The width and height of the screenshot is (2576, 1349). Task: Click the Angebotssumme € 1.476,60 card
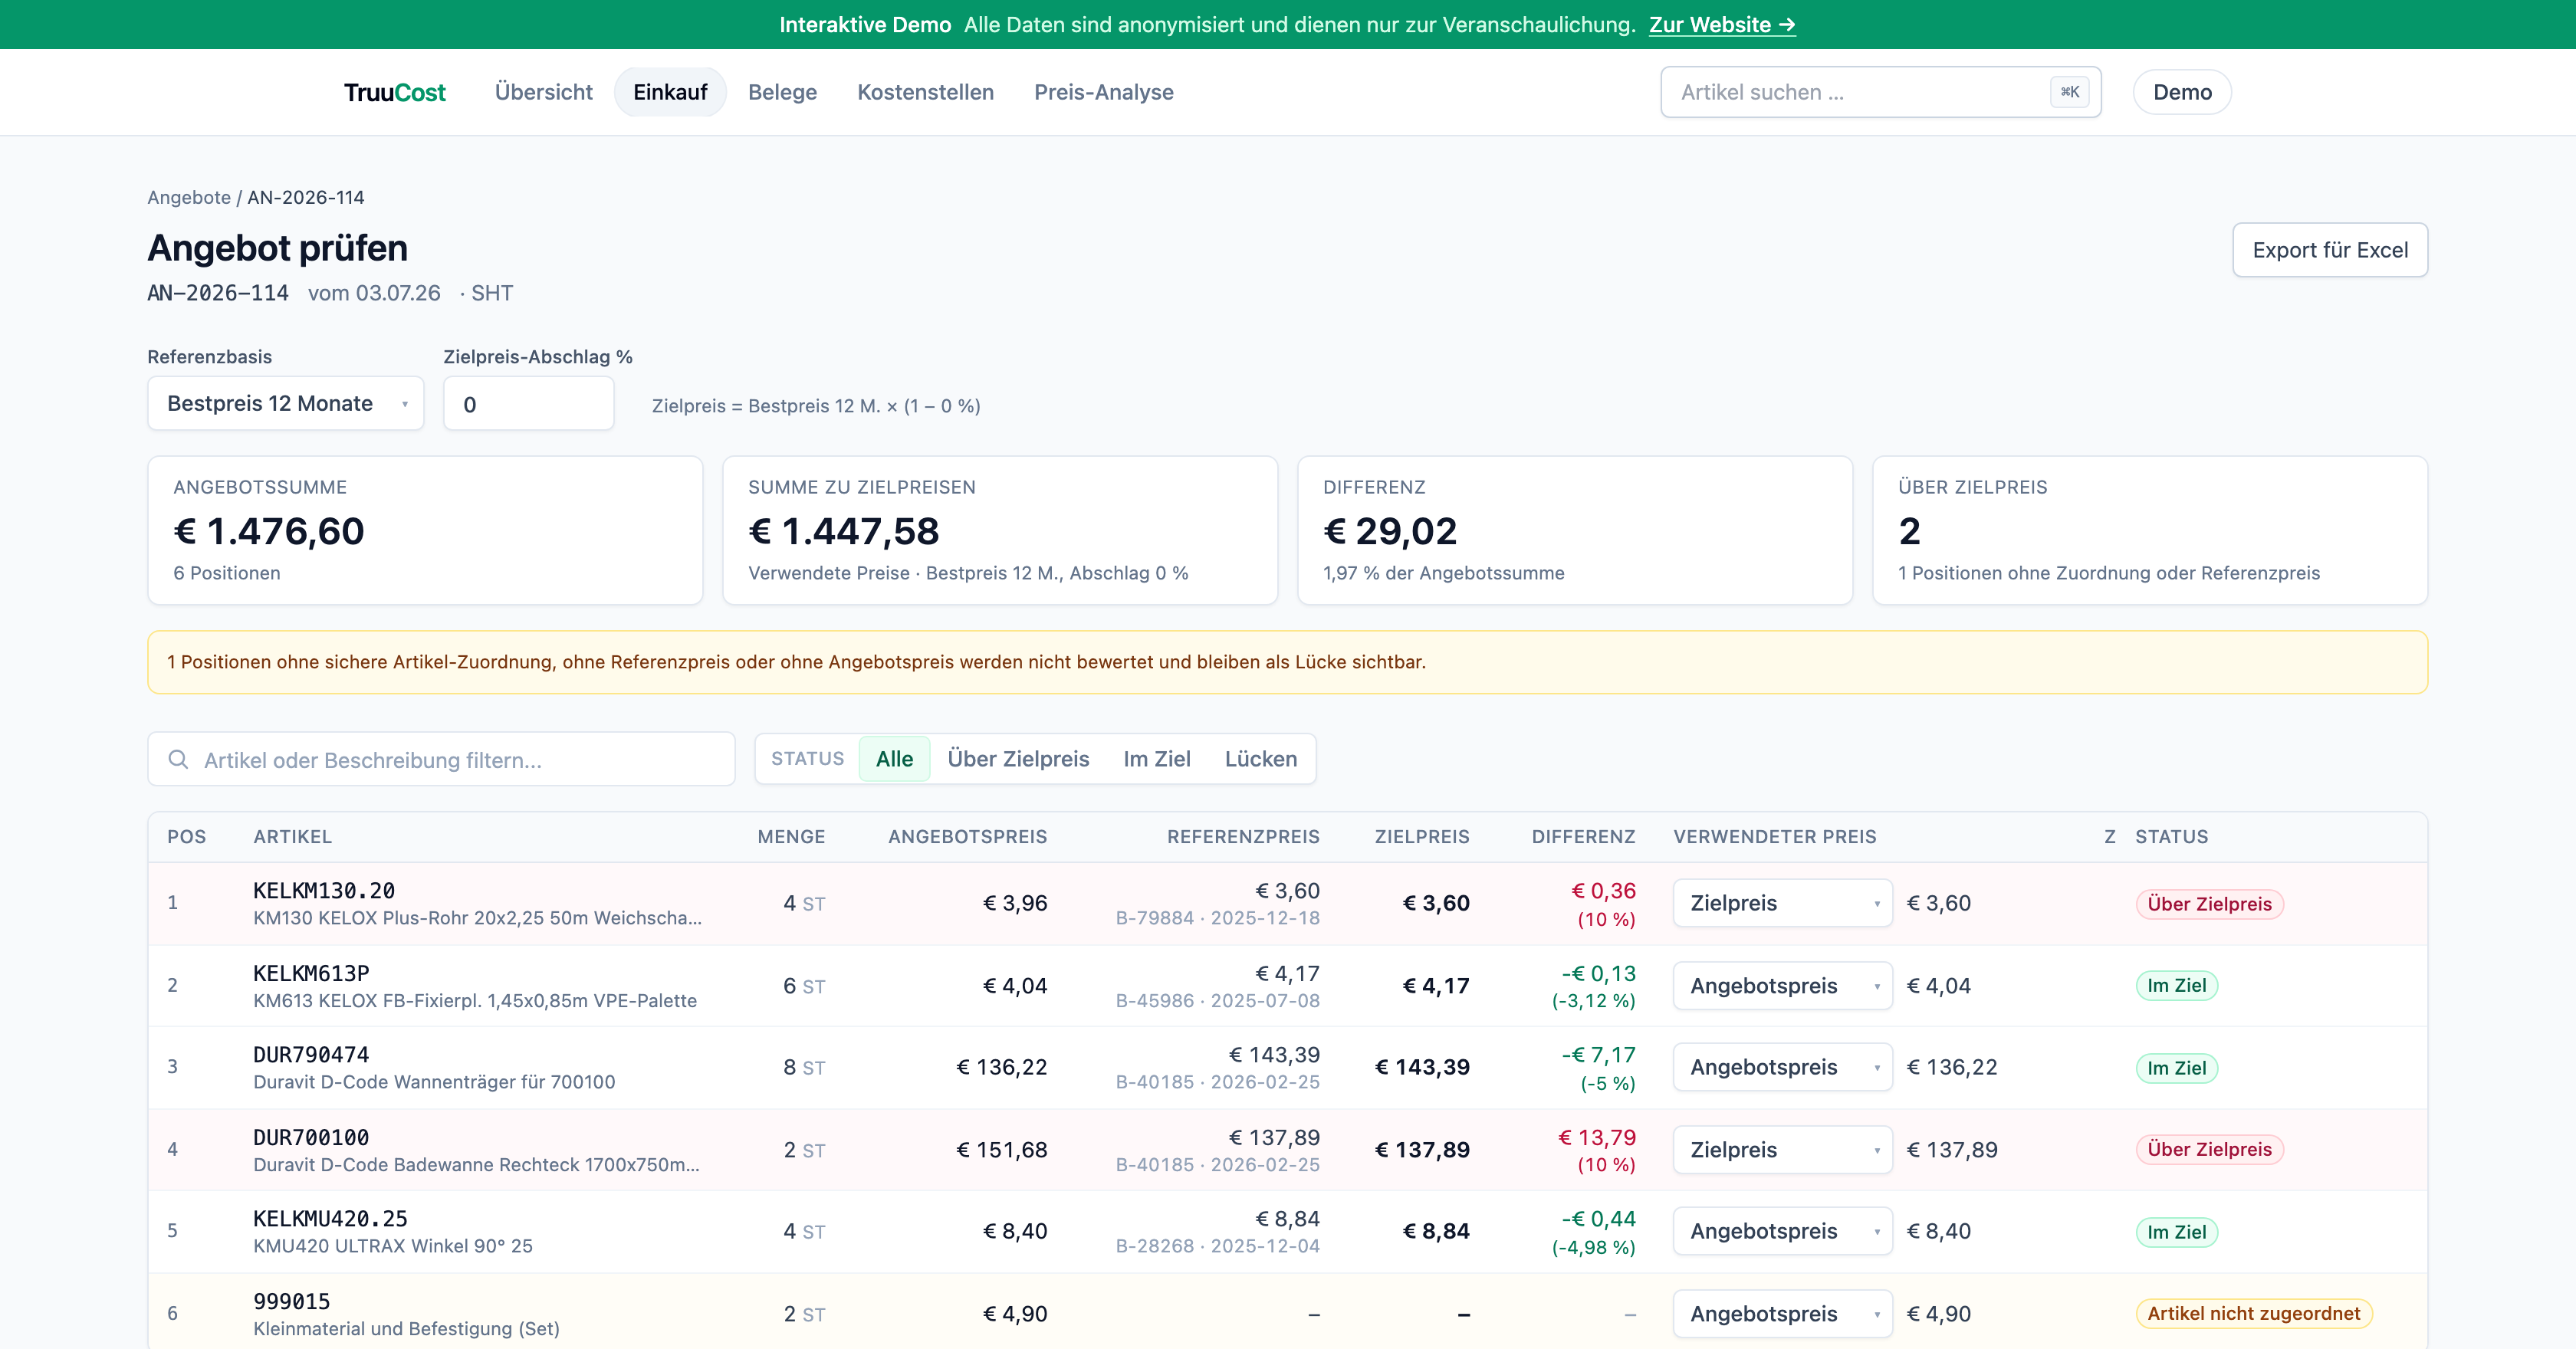[x=425, y=530]
